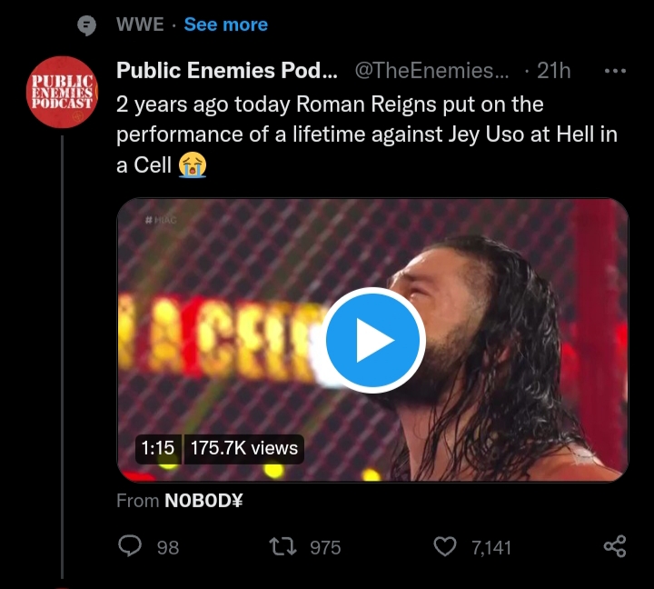Open the WWE topic label
The width and height of the screenshot is (654, 589).
(x=140, y=25)
